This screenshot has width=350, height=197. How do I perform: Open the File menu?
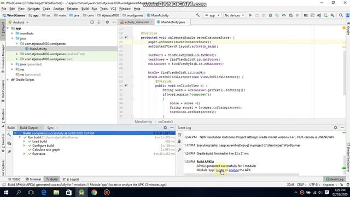point(4,9)
